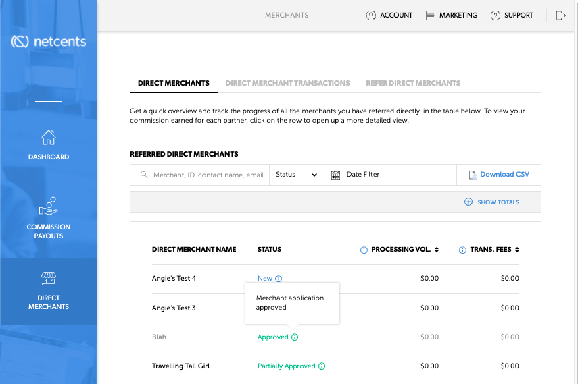Select the Direct Merchants storefront icon
Image resolution: width=578 pixels, height=384 pixels.
[48, 279]
